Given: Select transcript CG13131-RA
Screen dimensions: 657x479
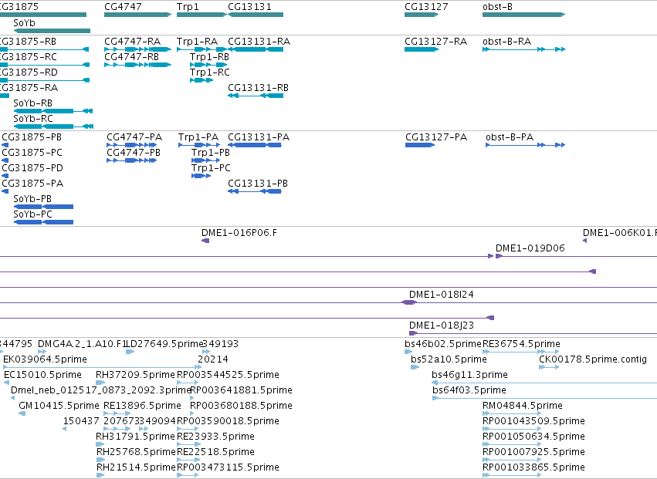Looking at the screenshot, I should [x=256, y=49].
